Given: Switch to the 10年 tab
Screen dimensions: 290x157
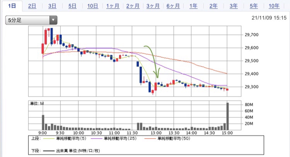Looking at the screenshot, I should [x=274, y=6].
